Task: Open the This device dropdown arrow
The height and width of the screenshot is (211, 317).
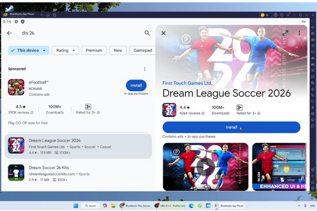Action: [44, 51]
